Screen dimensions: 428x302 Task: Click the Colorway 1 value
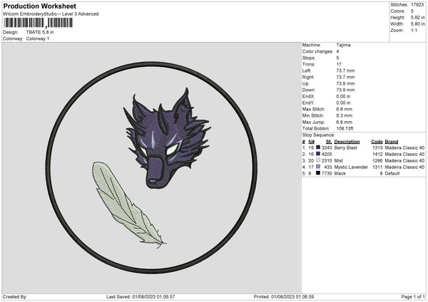tap(38, 38)
